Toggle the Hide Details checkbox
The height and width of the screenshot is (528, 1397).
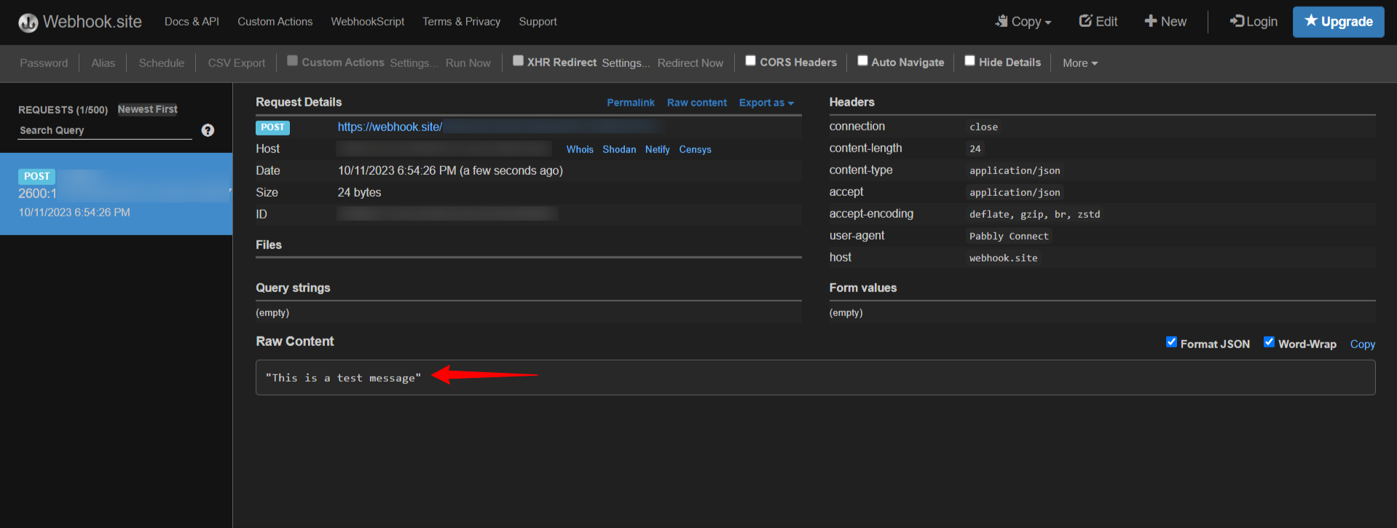click(969, 61)
